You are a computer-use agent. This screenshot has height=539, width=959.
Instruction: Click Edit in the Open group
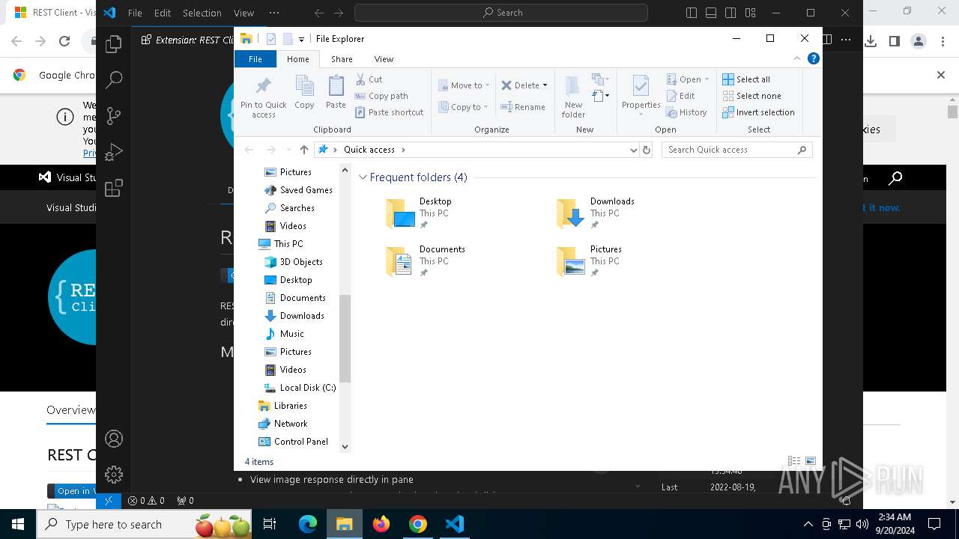[x=681, y=96]
